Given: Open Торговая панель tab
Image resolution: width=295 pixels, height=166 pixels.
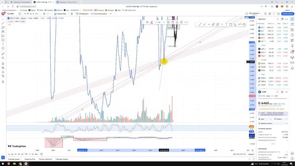Looking at the screenshot, I should click(62, 159).
